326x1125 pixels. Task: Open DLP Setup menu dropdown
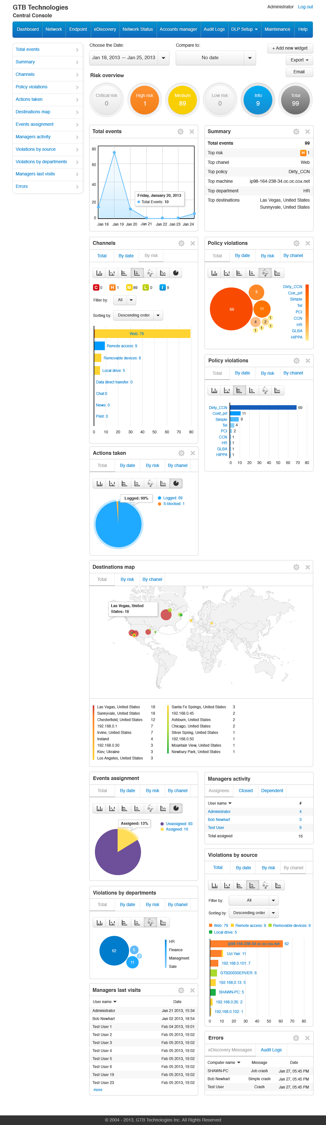click(244, 29)
